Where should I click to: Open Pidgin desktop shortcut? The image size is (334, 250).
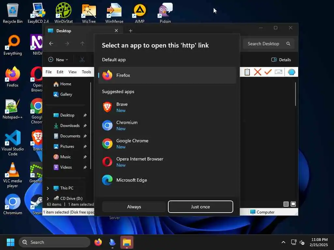(x=165, y=13)
